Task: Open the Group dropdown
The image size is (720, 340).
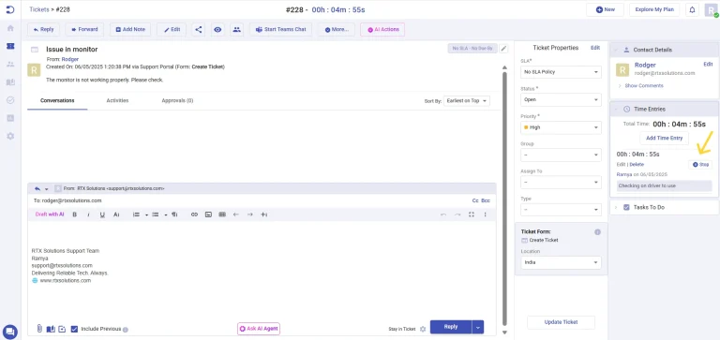Action: tap(561, 155)
